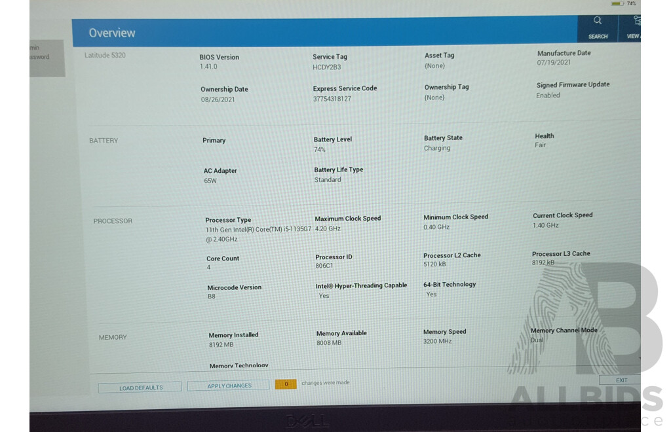Select Minimum Clock Speed 0.40 GHz
The width and height of the screenshot is (671, 432).
[x=436, y=227]
